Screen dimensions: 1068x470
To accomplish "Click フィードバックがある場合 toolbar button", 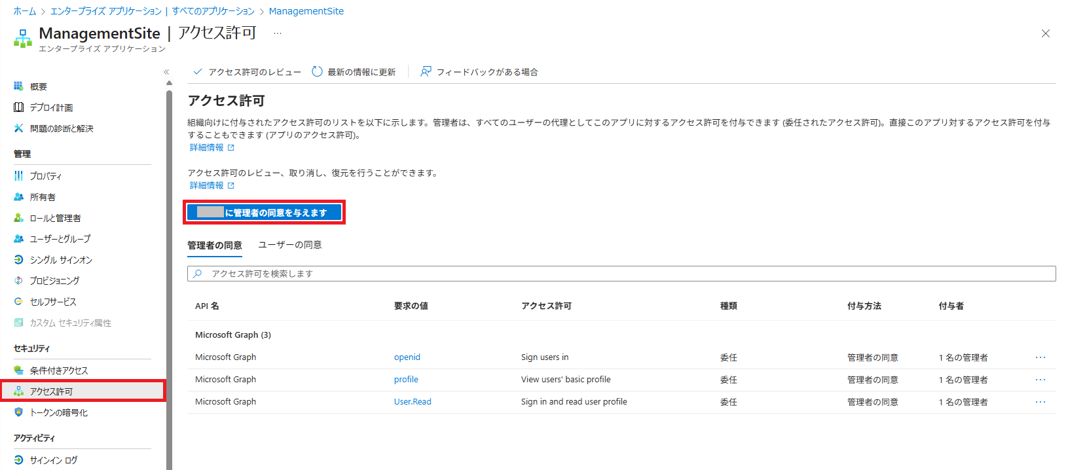I will click(x=479, y=72).
